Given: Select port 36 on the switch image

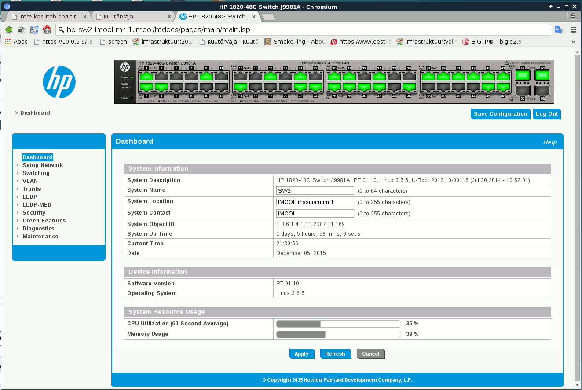Looking at the screenshot, I should tap(409, 87).
